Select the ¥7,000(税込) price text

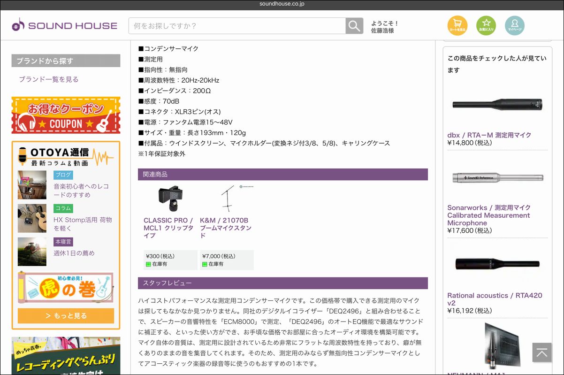219,256
